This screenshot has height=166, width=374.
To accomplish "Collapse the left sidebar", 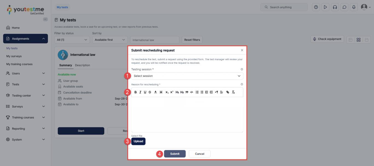I will click(45, 19).
